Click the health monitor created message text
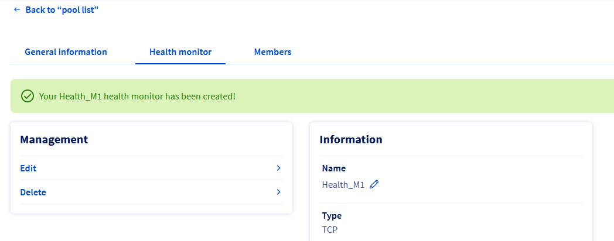614x241 pixels. (137, 96)
